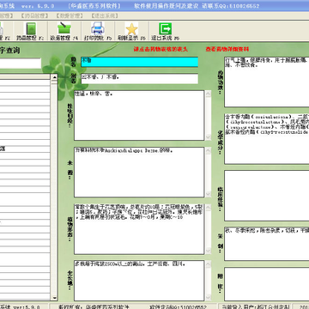Click inside the 生长地 text area
The image size is (309, 309).
[x=139, y=281]
